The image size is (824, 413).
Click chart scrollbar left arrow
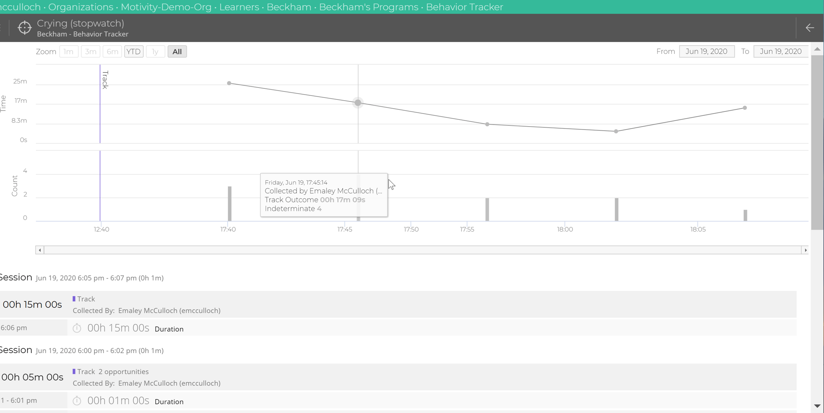40,250
